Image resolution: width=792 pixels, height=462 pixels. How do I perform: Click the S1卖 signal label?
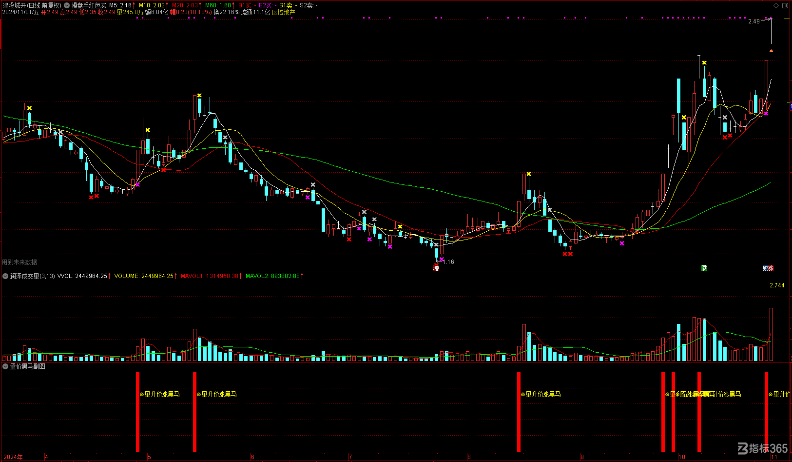[286, 5]
